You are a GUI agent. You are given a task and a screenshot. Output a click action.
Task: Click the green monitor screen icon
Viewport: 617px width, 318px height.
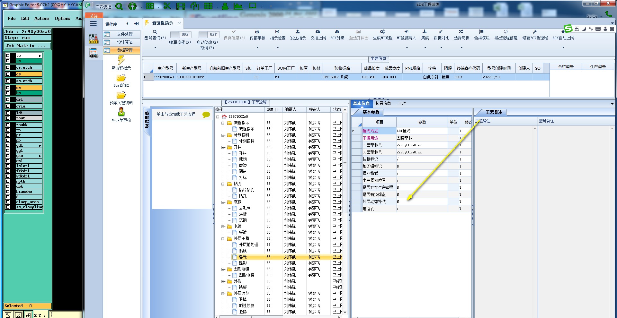click(253, 6)
